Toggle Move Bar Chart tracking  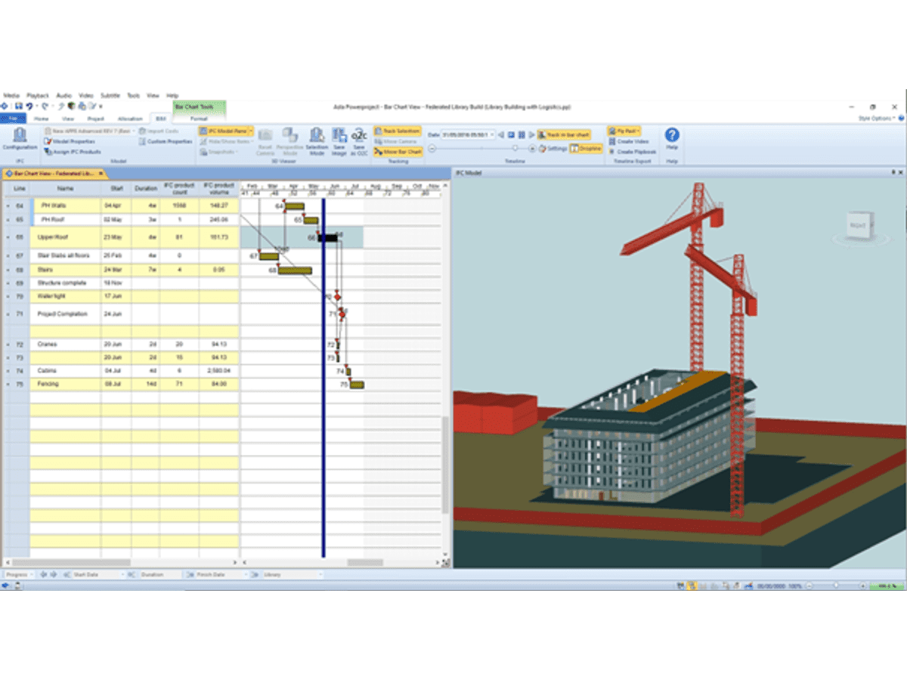coord(398,152)
